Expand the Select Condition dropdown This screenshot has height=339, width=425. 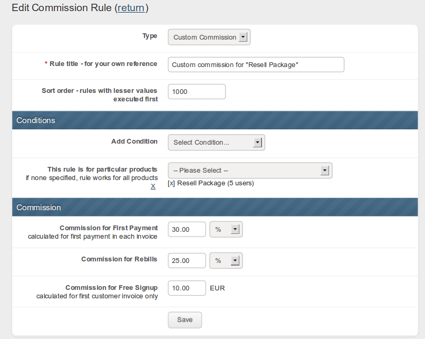216,143
